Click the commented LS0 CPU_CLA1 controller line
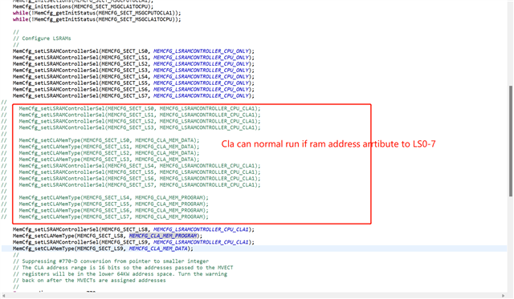 tap(140, 108)
